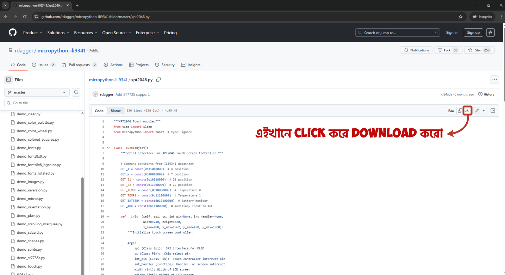Image resolution: width=505 pixels, height=275 pixels.
Task: Open the Resources menu
Action: pos(86,32)
